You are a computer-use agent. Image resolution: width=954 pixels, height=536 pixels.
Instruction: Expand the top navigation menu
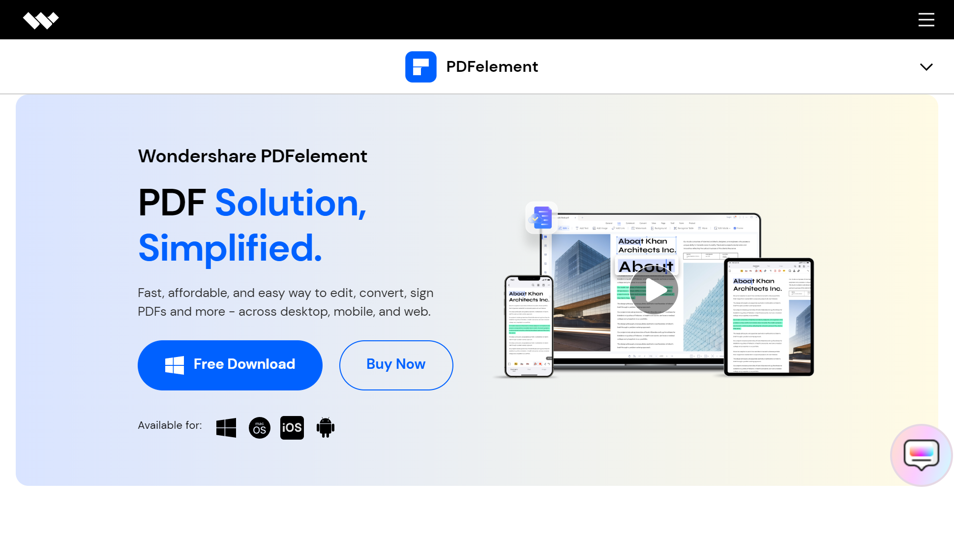pos(926,20)
